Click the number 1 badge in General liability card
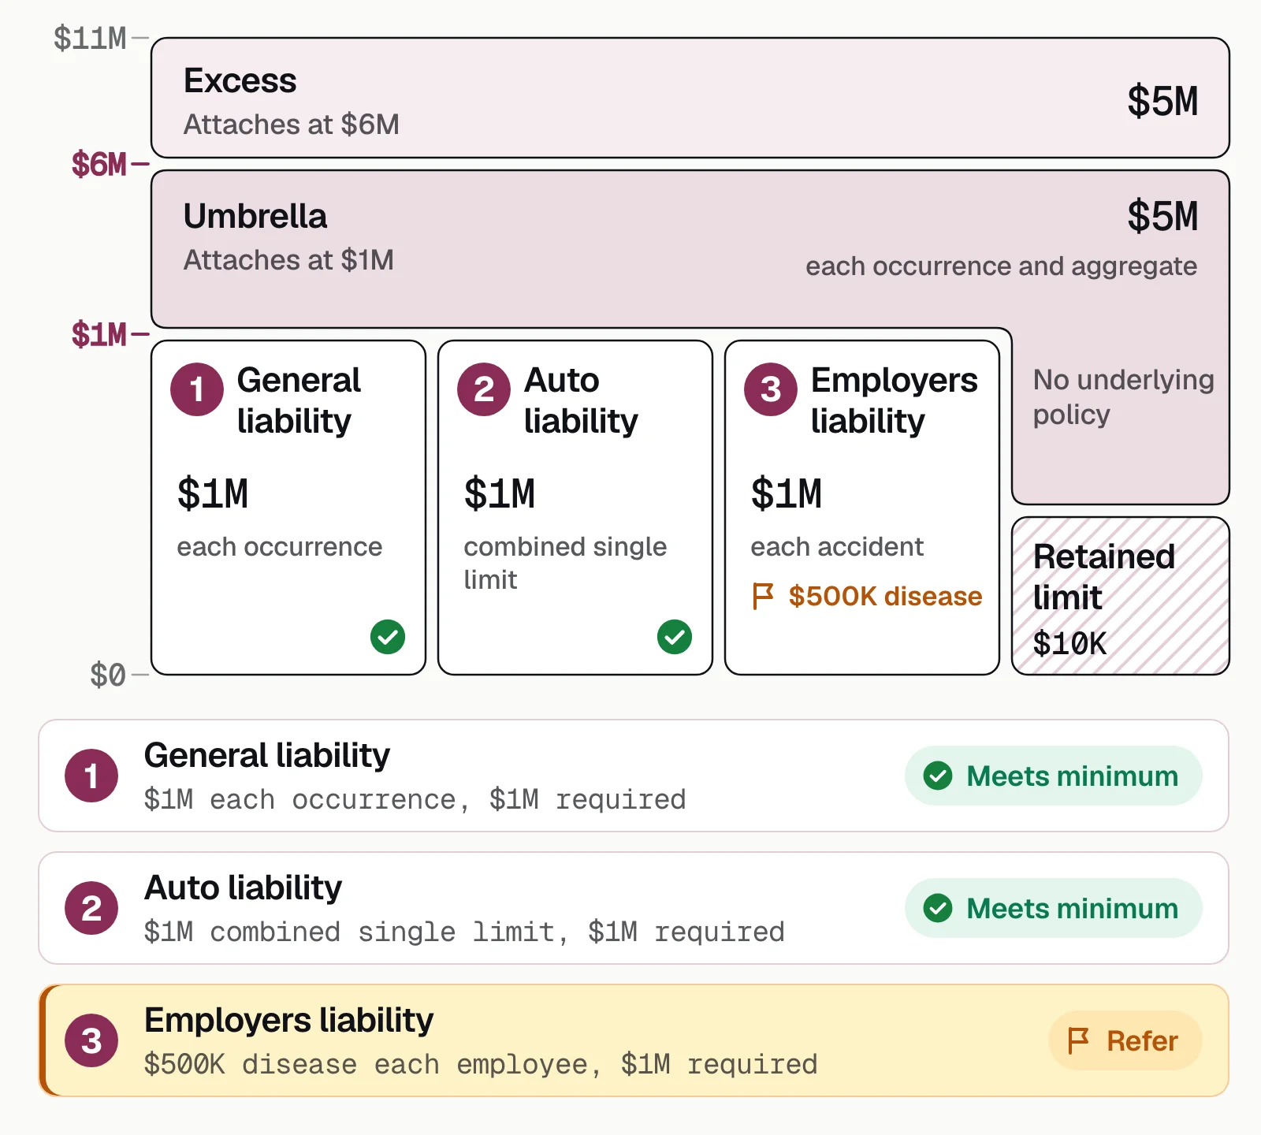 [x=197, y=389]
